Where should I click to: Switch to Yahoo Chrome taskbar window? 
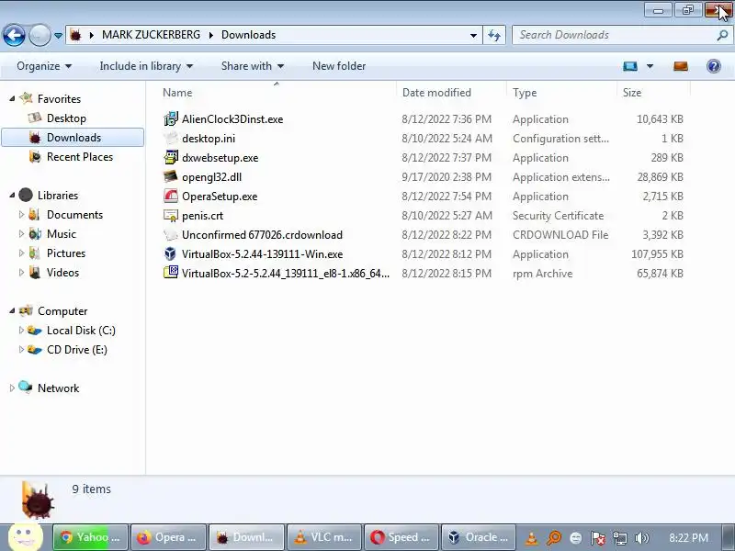[90, 537]
